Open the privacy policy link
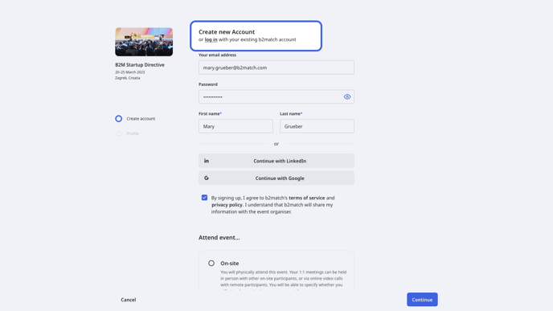 [x=227, y=205]
